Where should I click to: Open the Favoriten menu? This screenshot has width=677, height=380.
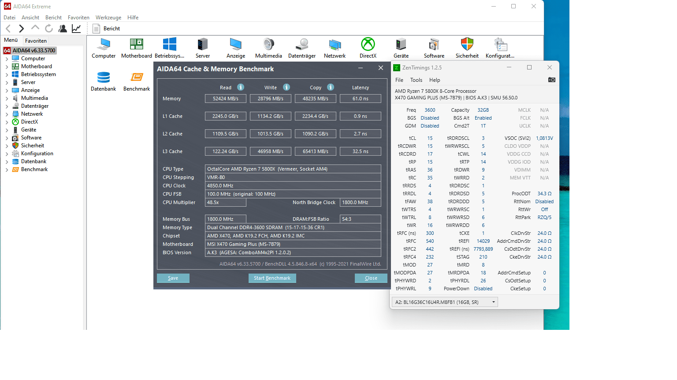click(x=78, y=18)
